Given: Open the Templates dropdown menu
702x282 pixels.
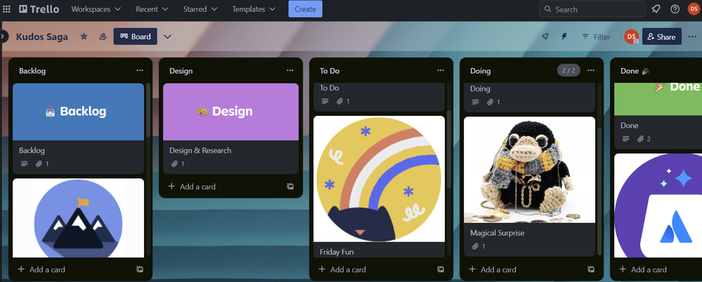Looking at the screenshot, I should tap(254, 9).
